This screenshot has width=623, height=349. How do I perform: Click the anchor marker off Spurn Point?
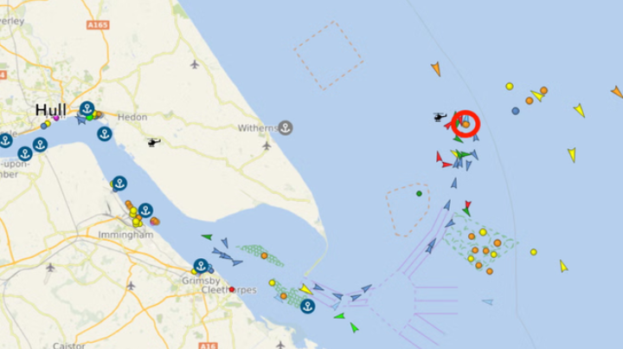[x=307, y=306]
